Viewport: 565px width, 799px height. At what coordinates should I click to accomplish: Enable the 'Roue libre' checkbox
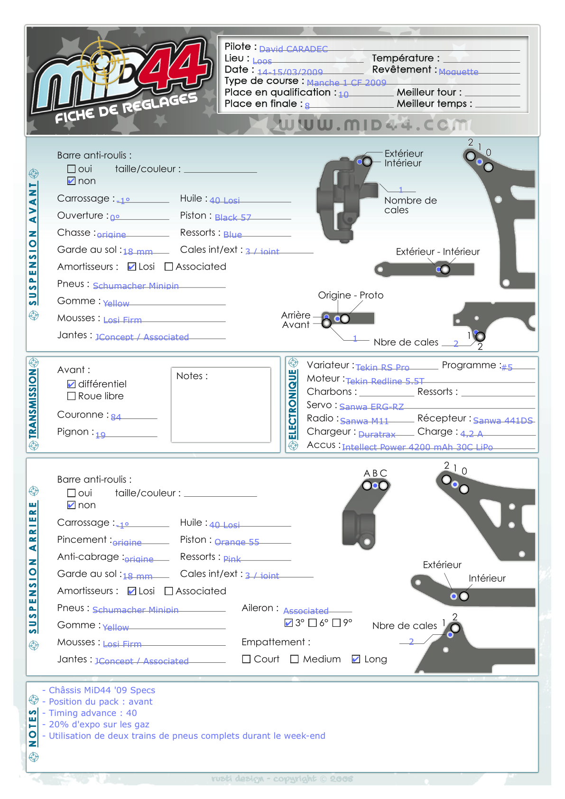(72, 396)
